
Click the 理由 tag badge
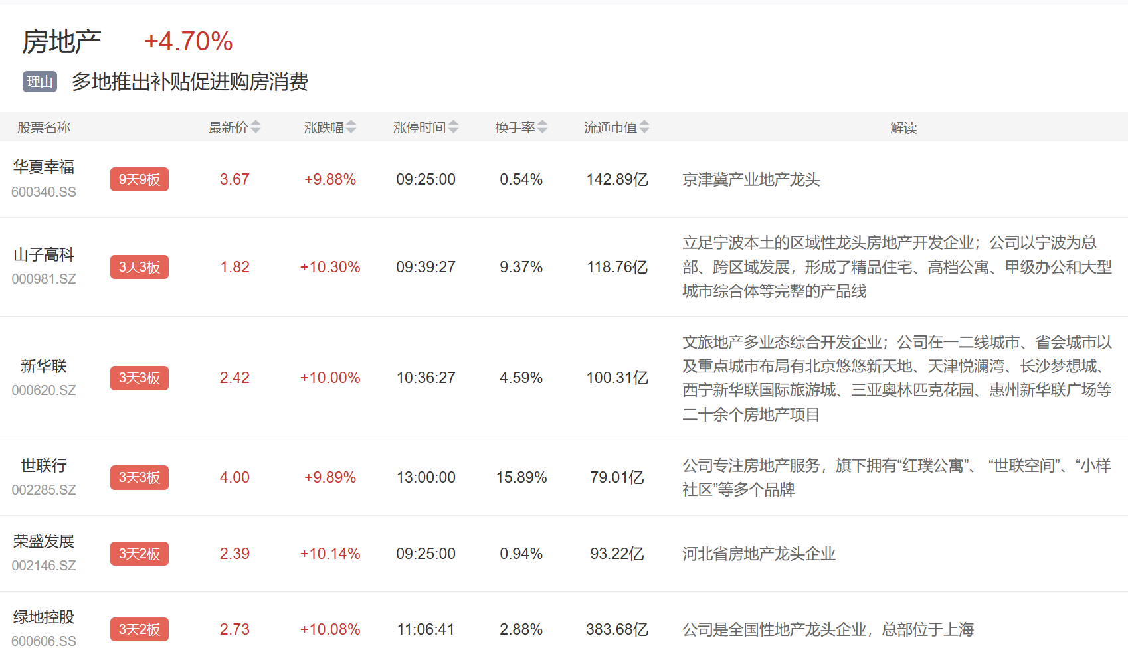click(40, 82)
